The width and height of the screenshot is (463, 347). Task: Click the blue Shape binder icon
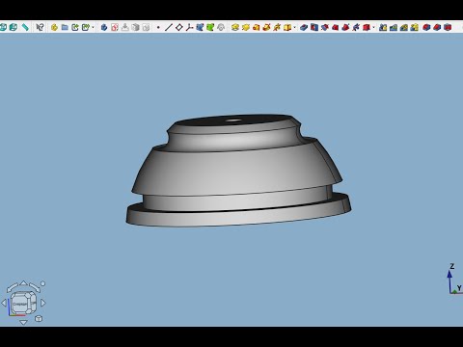click(x=200, y=27)
